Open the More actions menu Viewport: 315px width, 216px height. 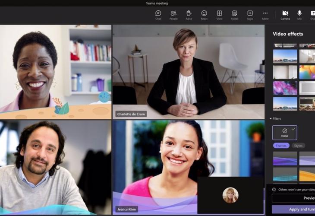click(x=265, y=15)
